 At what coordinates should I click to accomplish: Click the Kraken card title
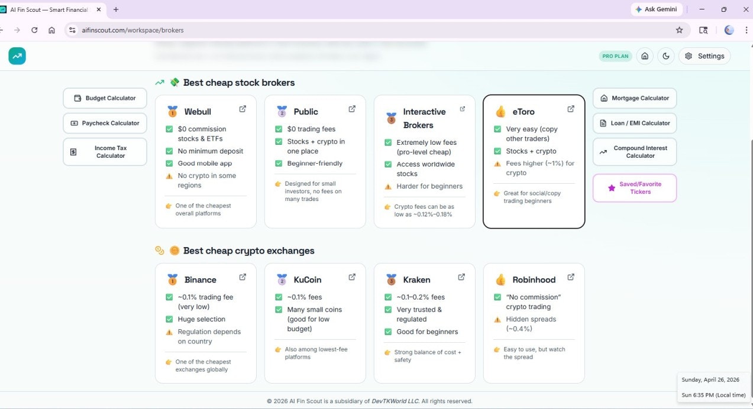pos(417,280)
